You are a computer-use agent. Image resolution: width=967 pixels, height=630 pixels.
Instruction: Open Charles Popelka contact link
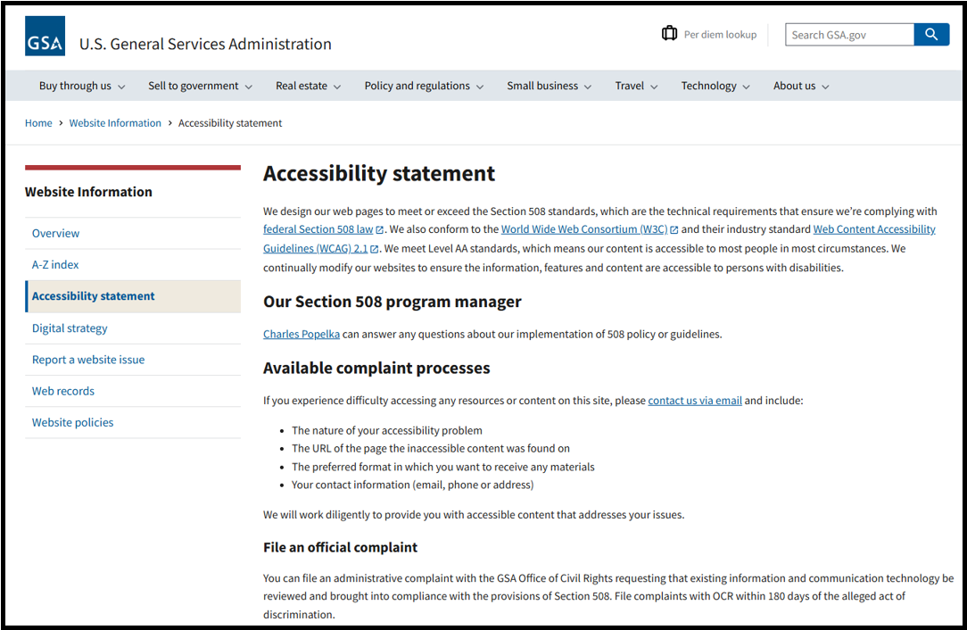(302, 334)
